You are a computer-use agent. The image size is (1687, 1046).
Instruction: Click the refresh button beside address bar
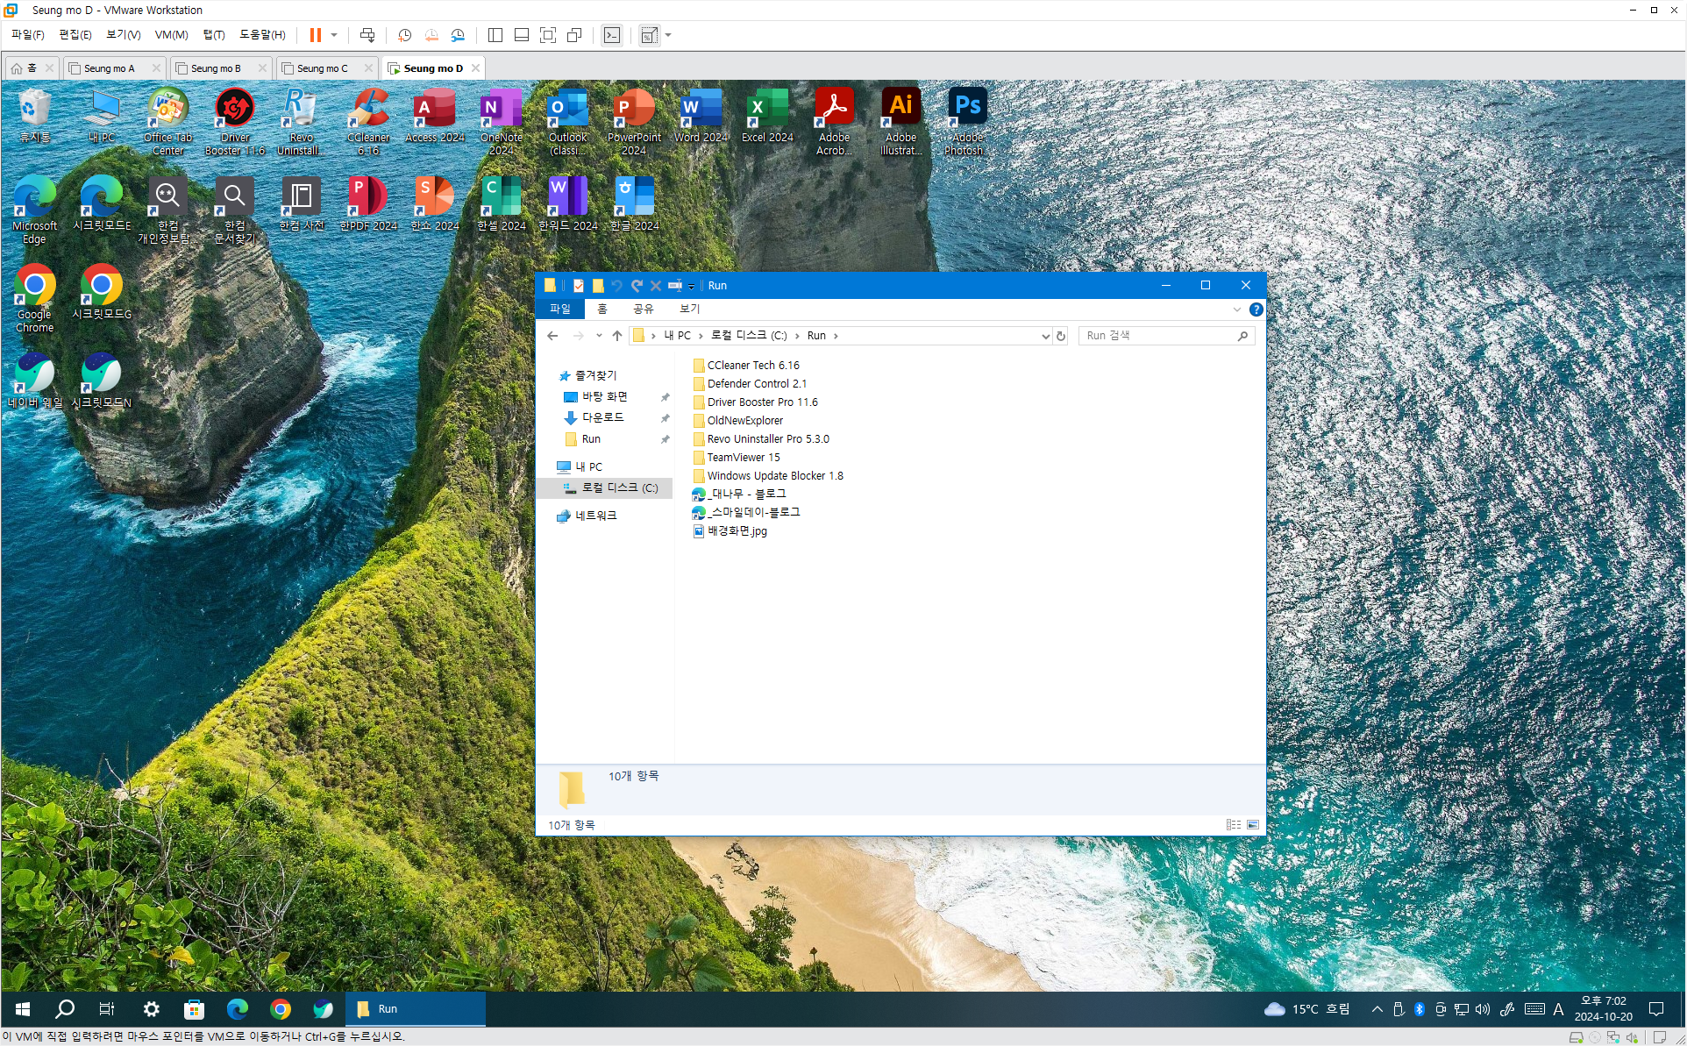coord(1061,336)
